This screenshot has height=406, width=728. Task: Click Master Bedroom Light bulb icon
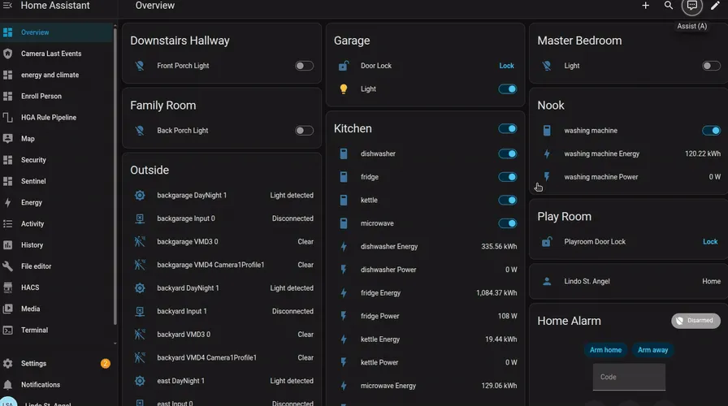tap(547, 66)
